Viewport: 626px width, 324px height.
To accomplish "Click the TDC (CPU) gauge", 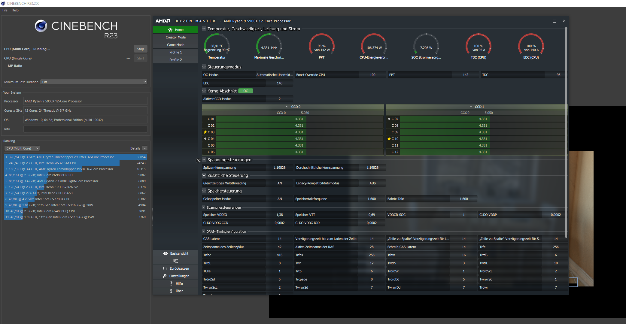I will click(479, 44).
